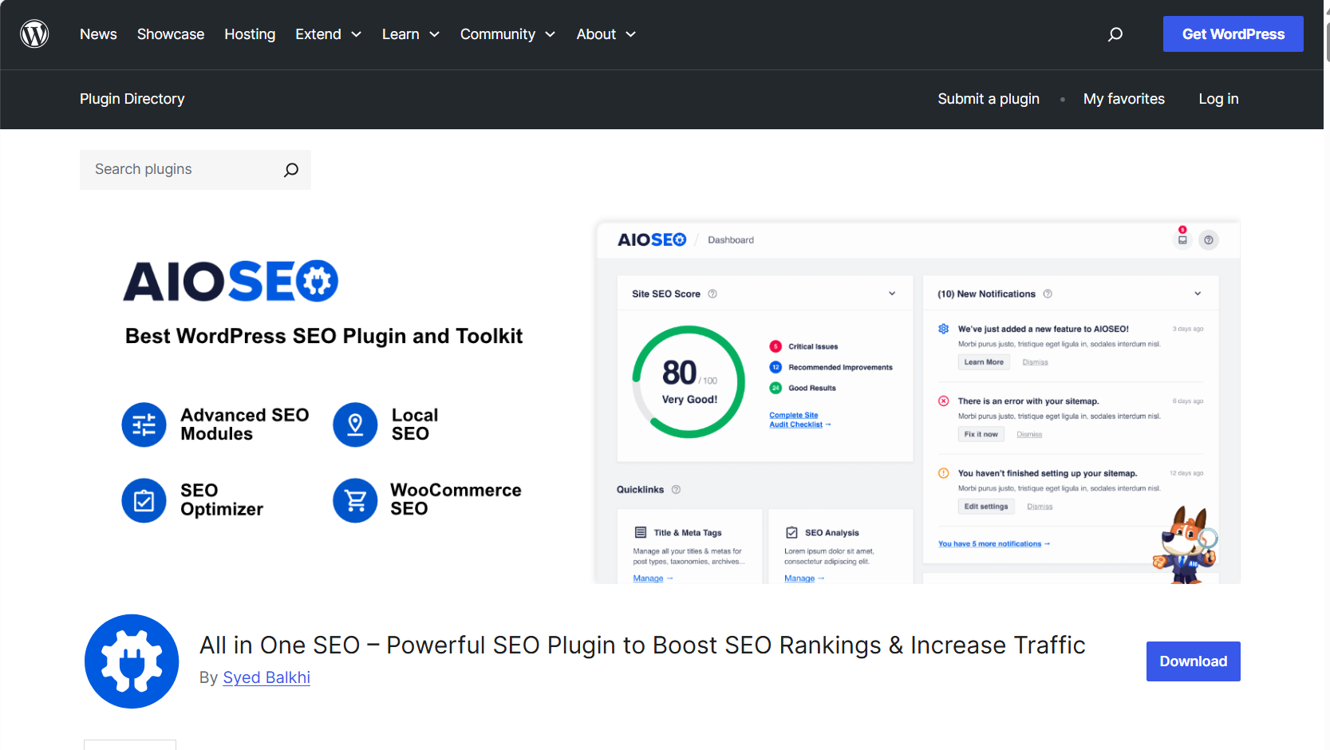Expand the Learn menu

point(411,34)
